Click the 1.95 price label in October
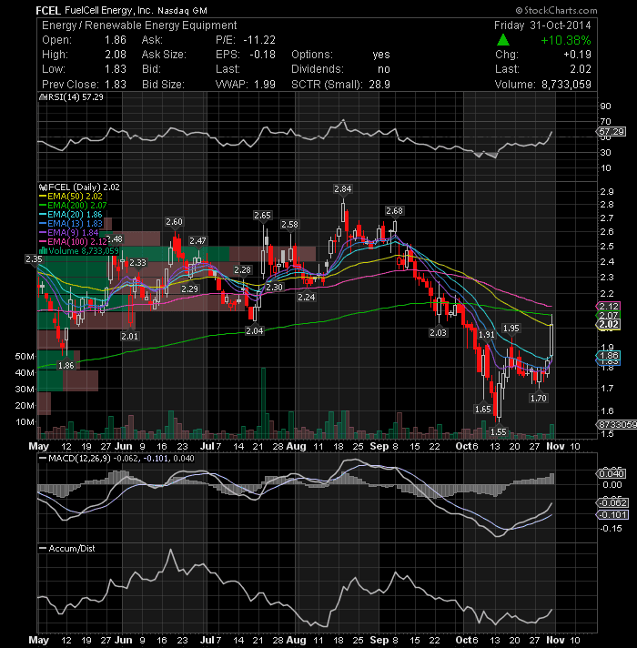This screenshot has height=648, width=637. pyautogui.click(x=511, y=329)
